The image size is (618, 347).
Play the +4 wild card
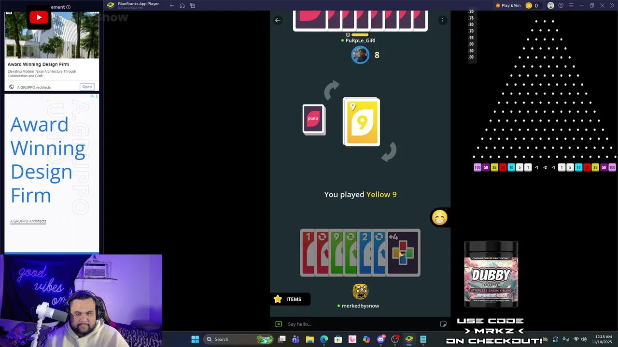click(403, 253)
